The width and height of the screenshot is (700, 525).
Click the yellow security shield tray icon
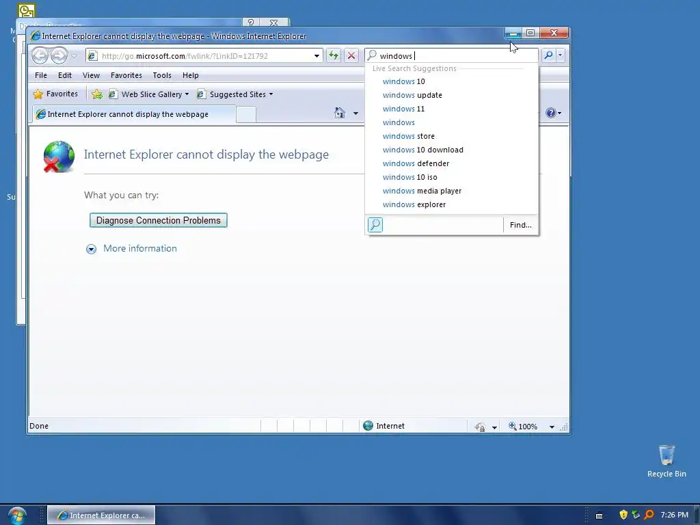point(623,515)
